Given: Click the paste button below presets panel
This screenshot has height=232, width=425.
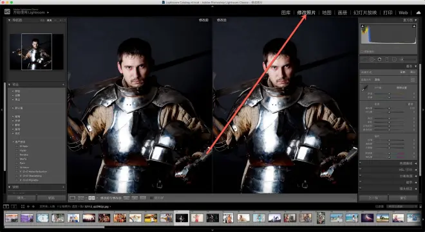Looking at the screenshot, I should [x=52, y=198].
